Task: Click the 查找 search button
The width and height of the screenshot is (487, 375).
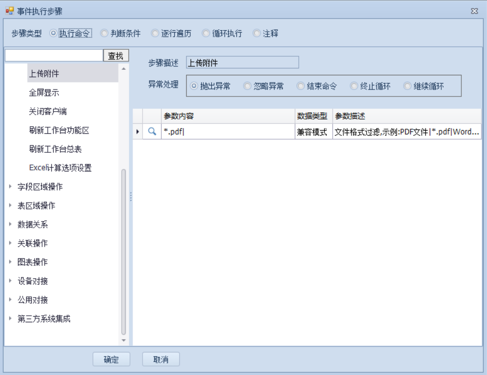Action: click(x=116, y=56)
